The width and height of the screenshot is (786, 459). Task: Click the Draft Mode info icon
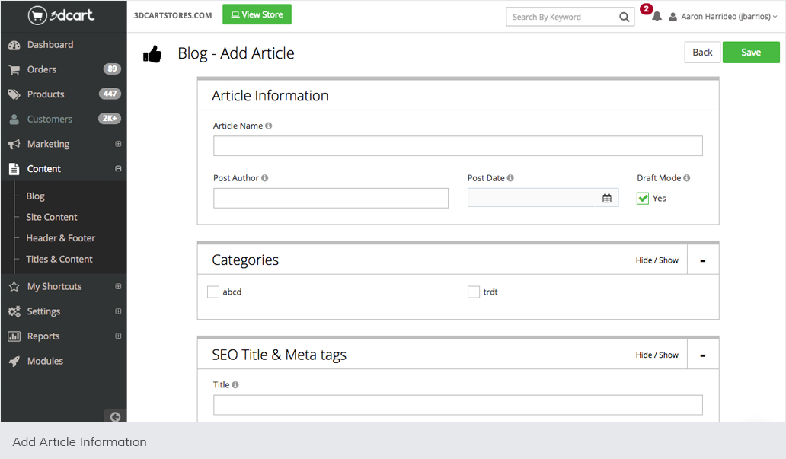click(687, 178)
